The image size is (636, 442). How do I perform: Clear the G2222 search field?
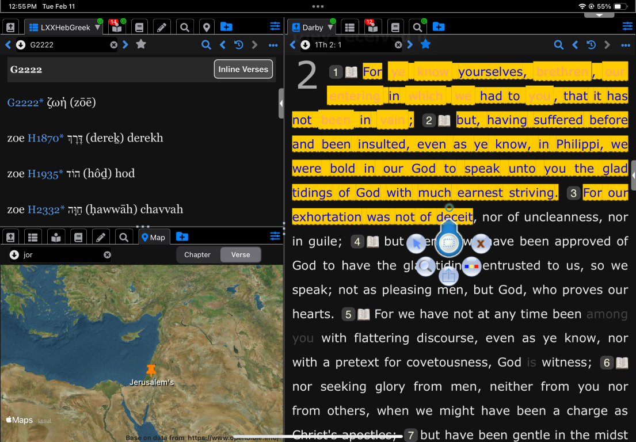coord(114,45)
